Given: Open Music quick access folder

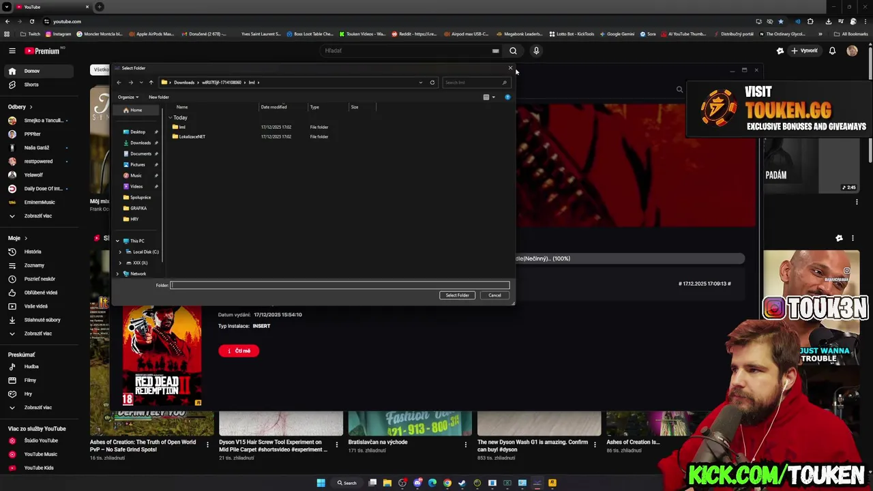Looking at the screenshot, I should (136, 175).
